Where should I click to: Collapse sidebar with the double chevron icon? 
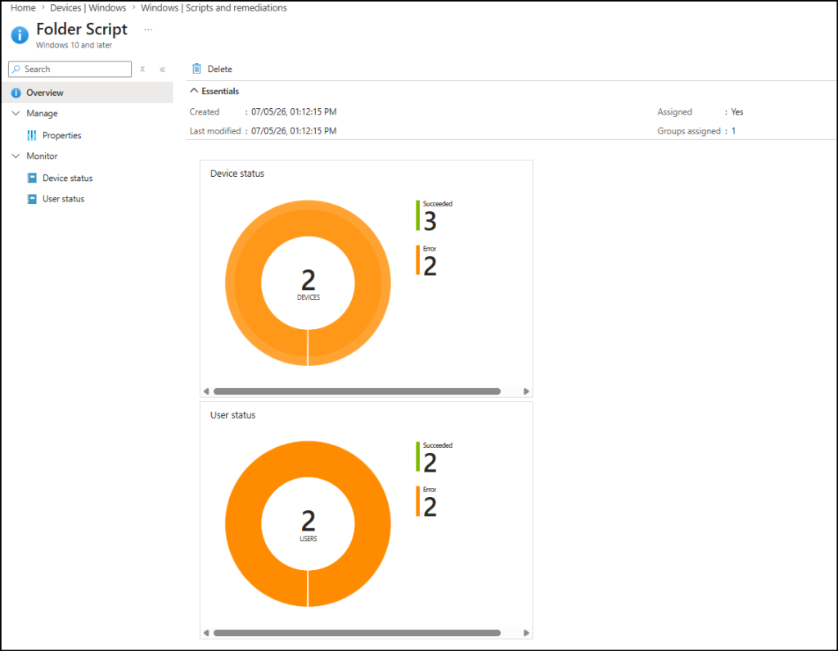tap(163, 70)
